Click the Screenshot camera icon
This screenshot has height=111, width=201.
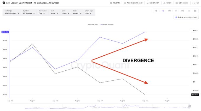pyautogui.click(x=177, y=3)
